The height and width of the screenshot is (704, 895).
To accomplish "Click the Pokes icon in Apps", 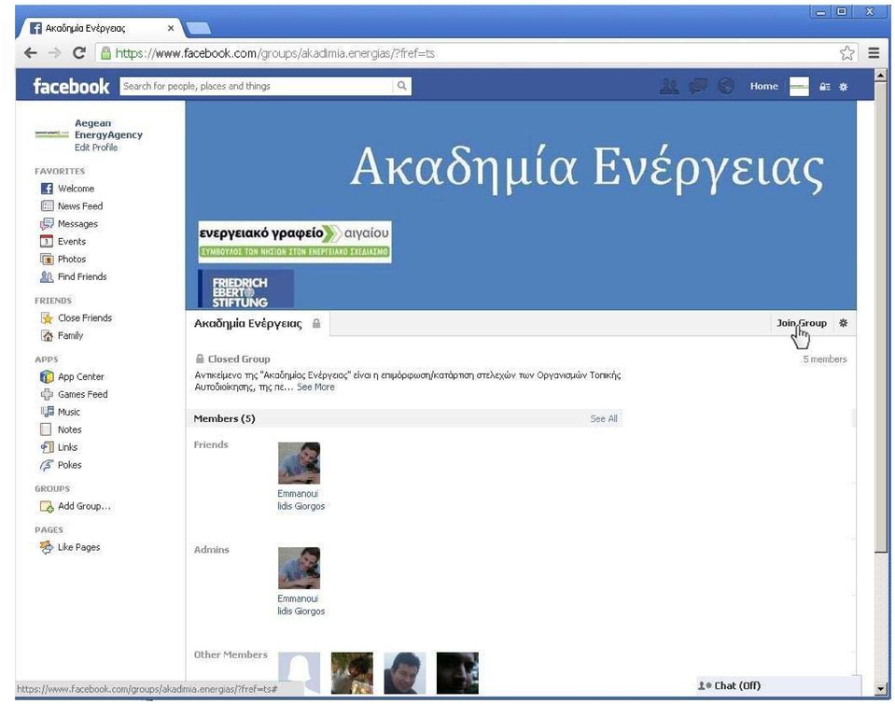I will pos(47,465).
